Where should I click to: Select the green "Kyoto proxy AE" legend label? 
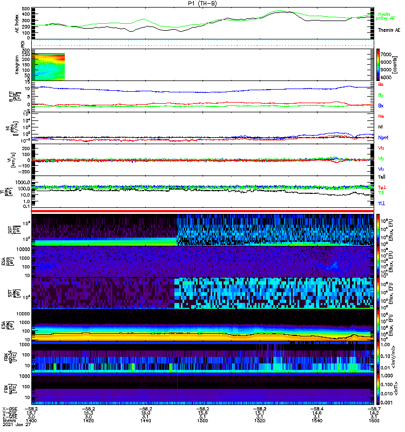[385, 16]
